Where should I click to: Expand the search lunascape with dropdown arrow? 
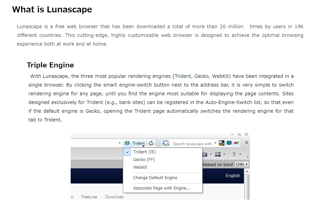[x=215, y=143]
